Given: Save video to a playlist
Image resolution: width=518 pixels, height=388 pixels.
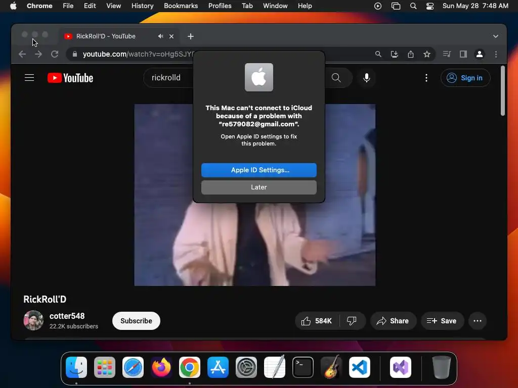Looking at the screenshot, I should click(x=442, y=321).
